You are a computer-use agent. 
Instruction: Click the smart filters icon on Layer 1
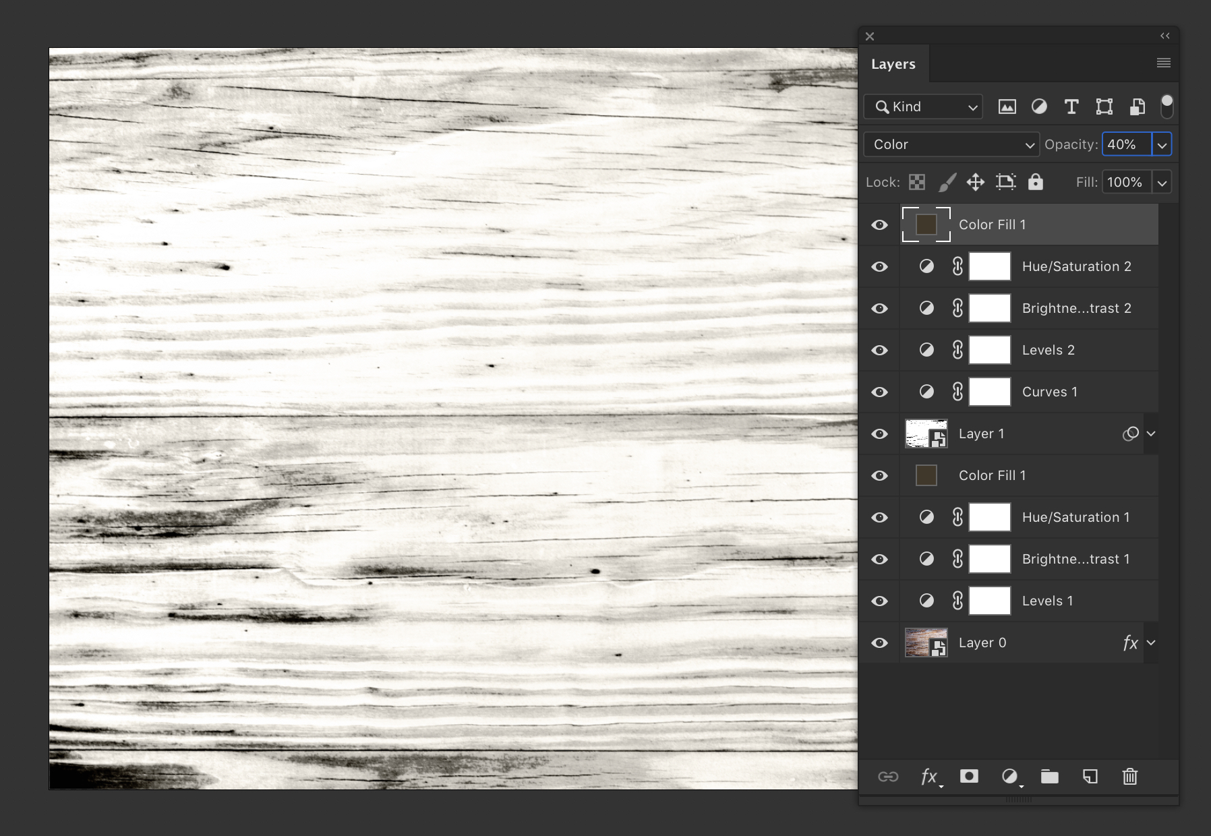[1131, 434]
